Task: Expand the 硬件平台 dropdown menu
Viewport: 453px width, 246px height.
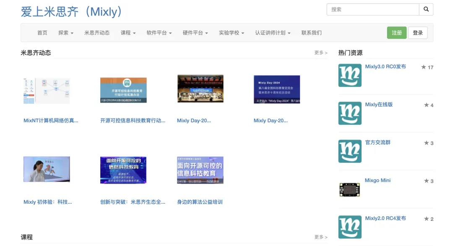Action: (195, 33)
